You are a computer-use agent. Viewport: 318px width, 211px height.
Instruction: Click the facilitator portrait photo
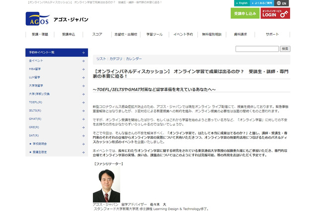coord(106,185)
